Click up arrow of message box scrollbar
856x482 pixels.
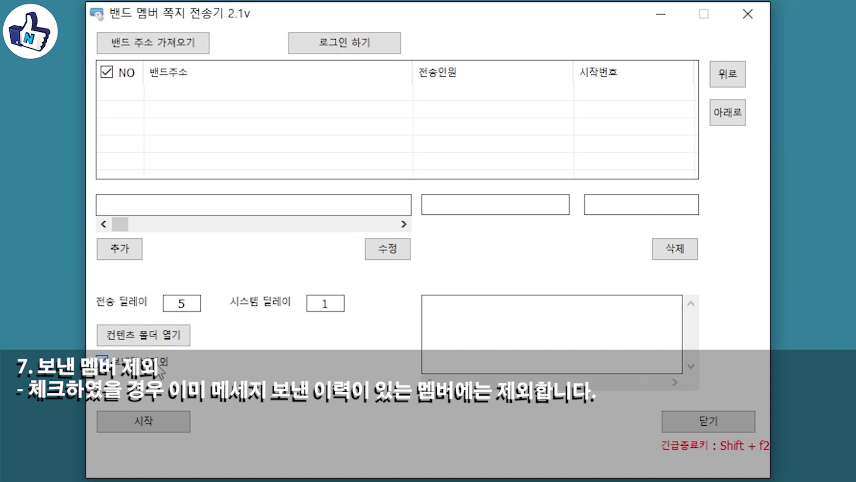point(691,304)
